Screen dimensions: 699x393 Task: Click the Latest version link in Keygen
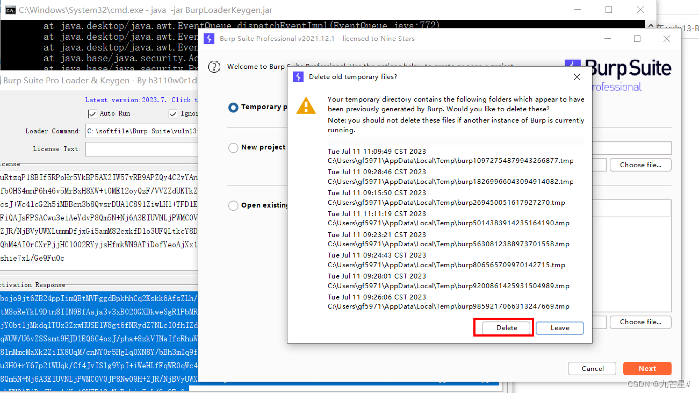point(141,100)
